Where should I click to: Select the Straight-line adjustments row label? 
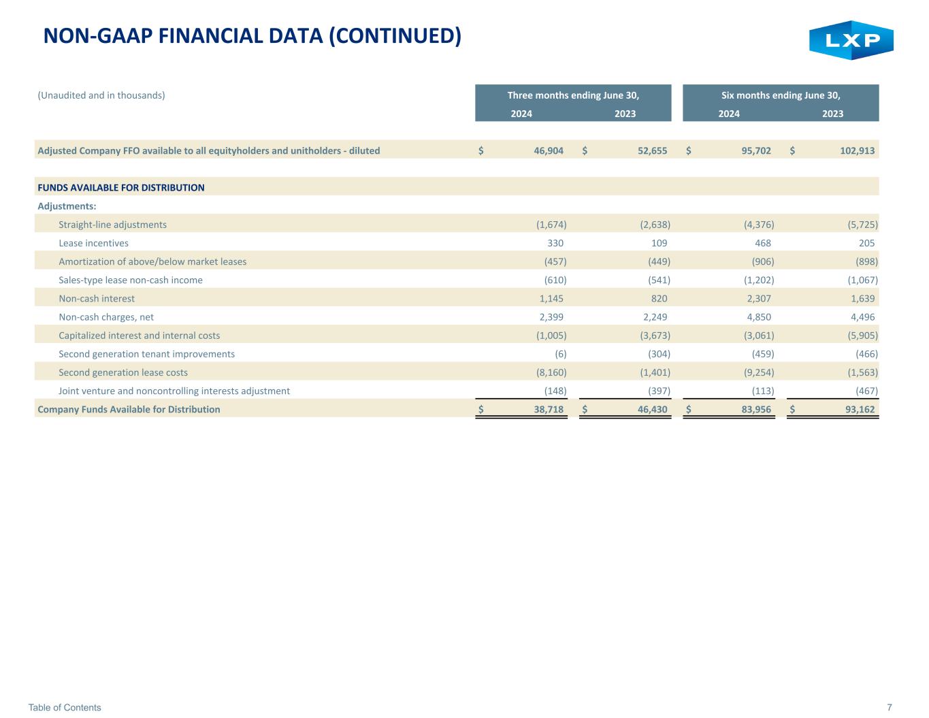click(x=112, y=225)
